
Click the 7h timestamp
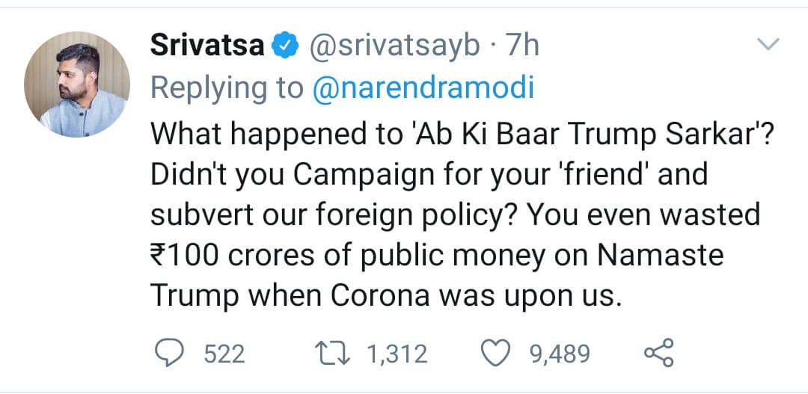pyautogui.click(x=522, y=46)
